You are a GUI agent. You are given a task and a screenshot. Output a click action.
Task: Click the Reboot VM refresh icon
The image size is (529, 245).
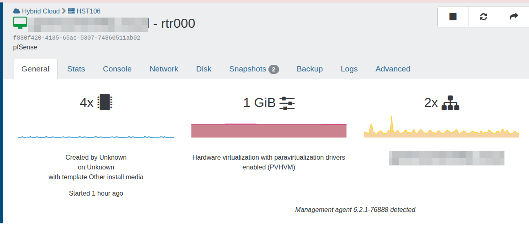coord(483,17)
